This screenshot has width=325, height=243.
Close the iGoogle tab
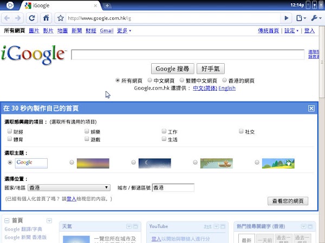(95, 6)
